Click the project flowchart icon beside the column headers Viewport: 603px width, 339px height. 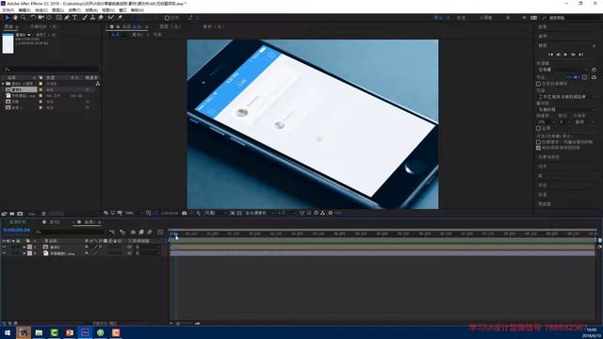point(98,84)
